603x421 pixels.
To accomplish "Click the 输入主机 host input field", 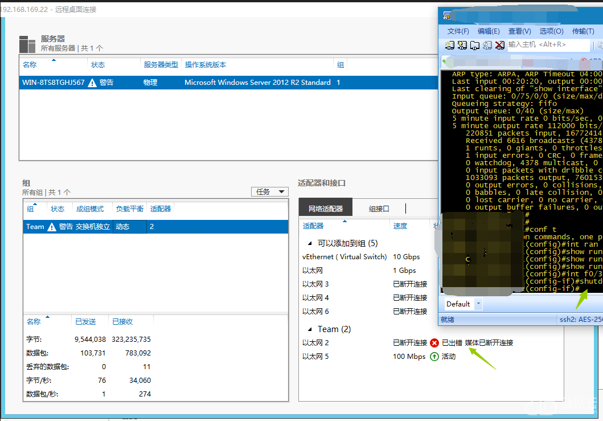I will point(548,45).
